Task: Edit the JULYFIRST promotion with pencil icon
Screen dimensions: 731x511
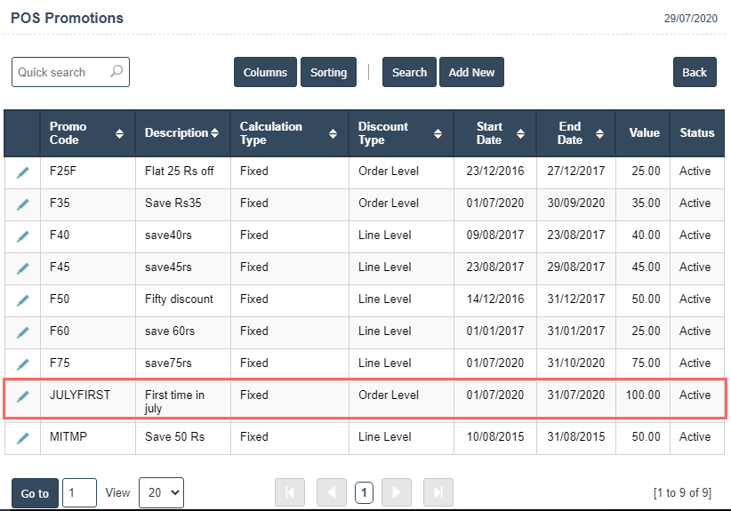Action: click(22, 396)
